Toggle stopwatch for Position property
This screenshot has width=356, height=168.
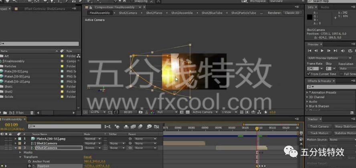[30, 166]
